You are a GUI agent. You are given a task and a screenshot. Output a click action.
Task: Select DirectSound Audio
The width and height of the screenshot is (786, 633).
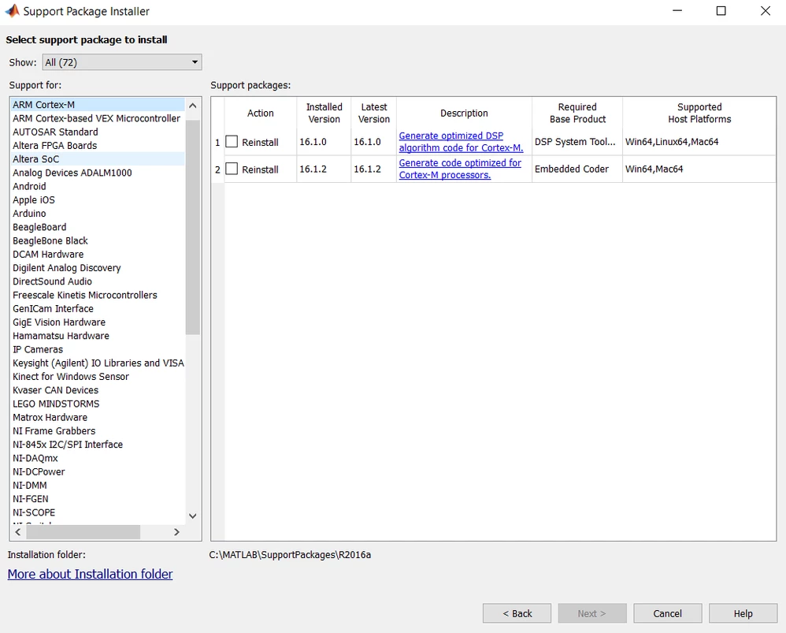click(98, 281)
